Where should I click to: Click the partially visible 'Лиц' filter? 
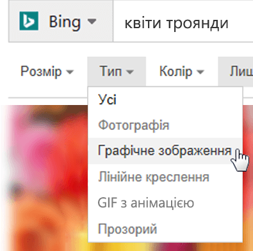point(236,72)
